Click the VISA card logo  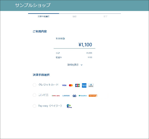(x=64, y=85)
